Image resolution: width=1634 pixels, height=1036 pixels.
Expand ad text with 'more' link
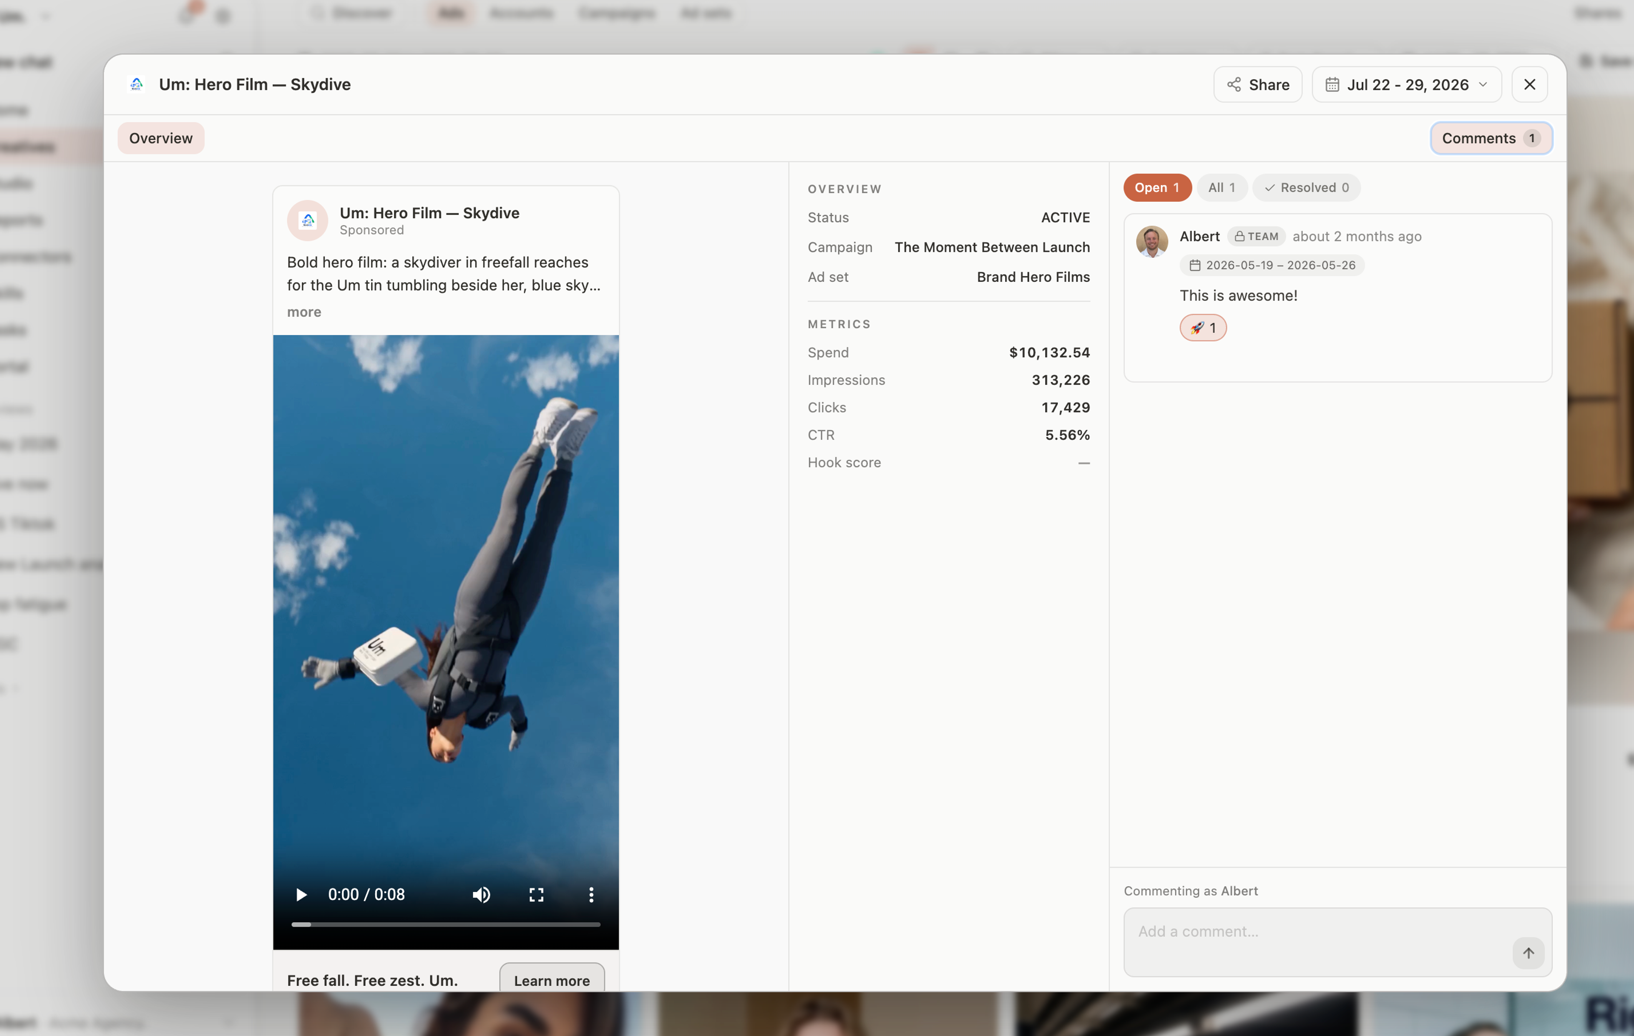click(304, 312)
